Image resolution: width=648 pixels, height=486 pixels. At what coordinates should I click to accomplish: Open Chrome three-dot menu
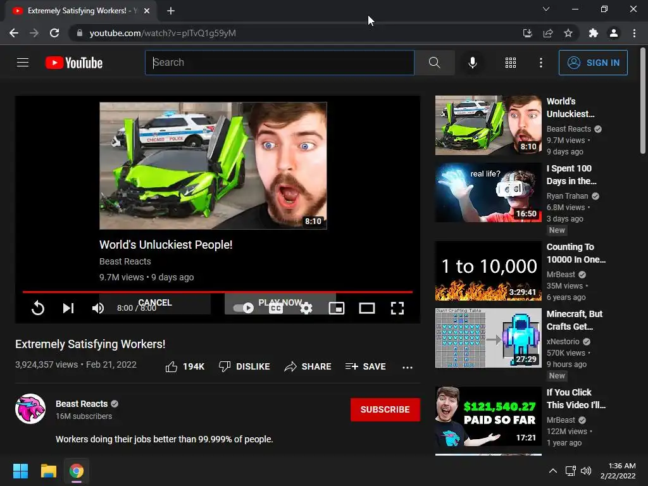[634, 33]
